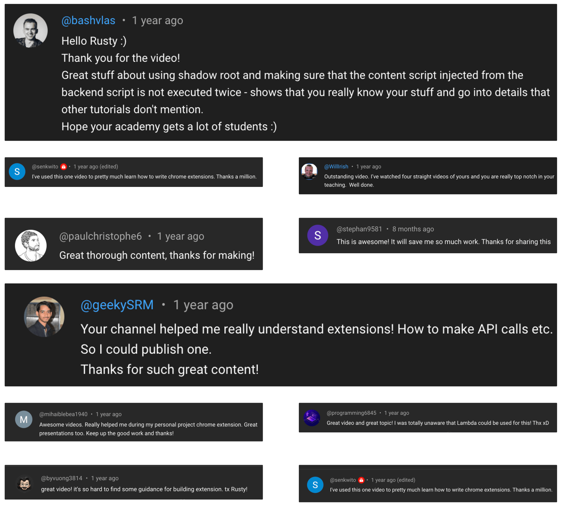Click @paulchristophe6 sketch-style avatar
The image size is (564, 507).
(31, 245)
